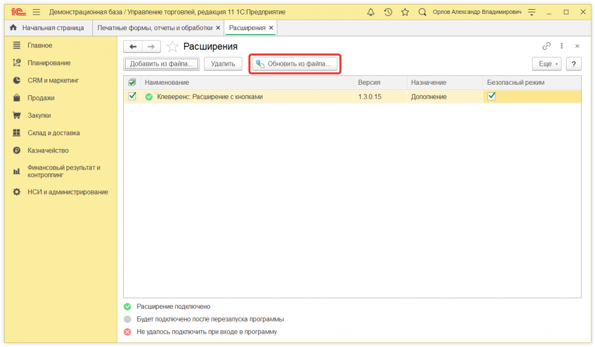595x347 pixels.
Task: Uncheck the Клеверенс extension row checkbox
Action: tap(132, 96)
